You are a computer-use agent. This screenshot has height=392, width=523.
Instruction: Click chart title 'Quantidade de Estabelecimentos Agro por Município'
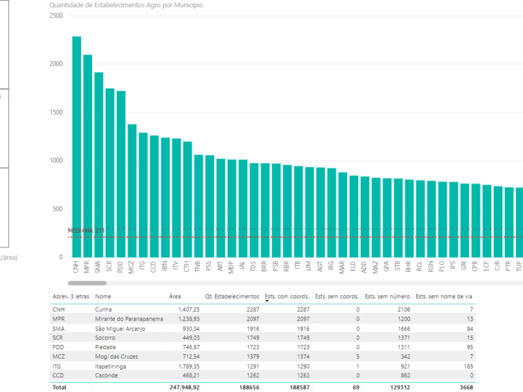tap(126, 5)
